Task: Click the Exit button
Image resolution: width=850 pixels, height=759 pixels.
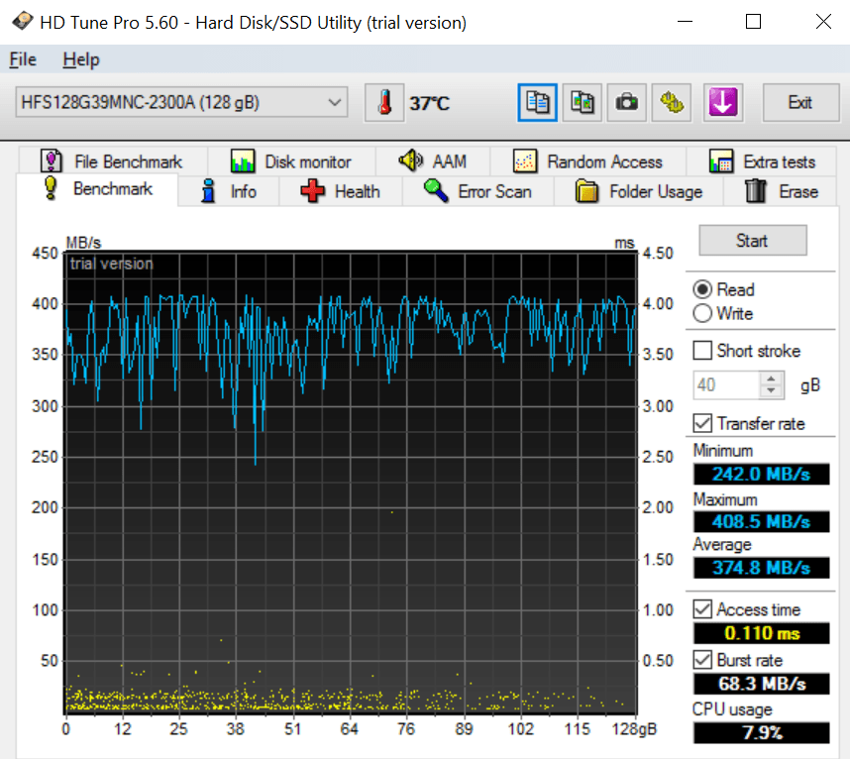Action: point(799,102)
